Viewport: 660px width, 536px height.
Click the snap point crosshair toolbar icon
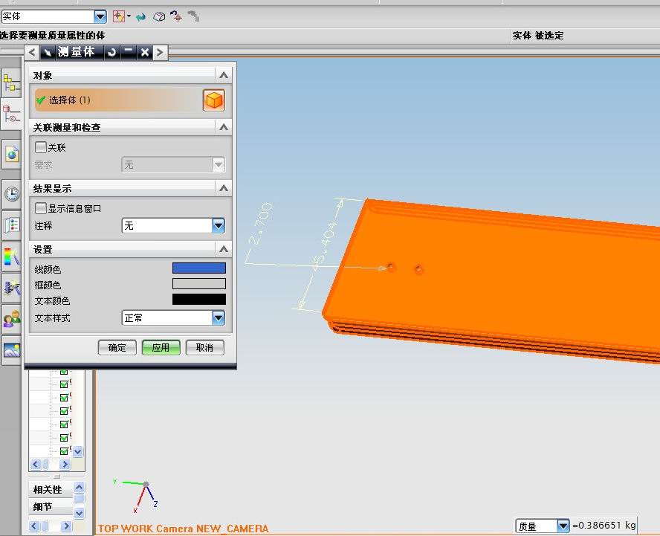(176, 16)
